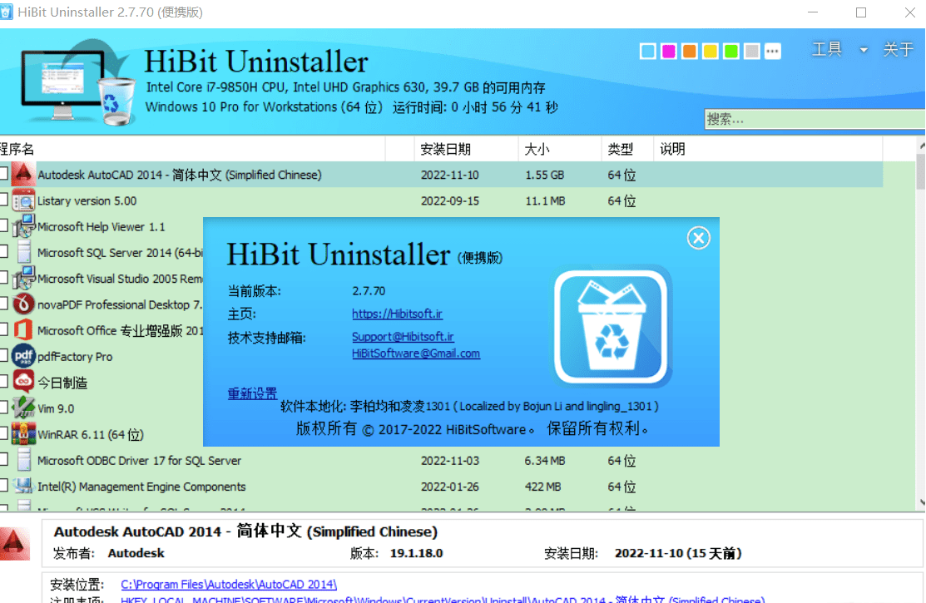Click the Listary version 5.00 icon

coord(23,200)
